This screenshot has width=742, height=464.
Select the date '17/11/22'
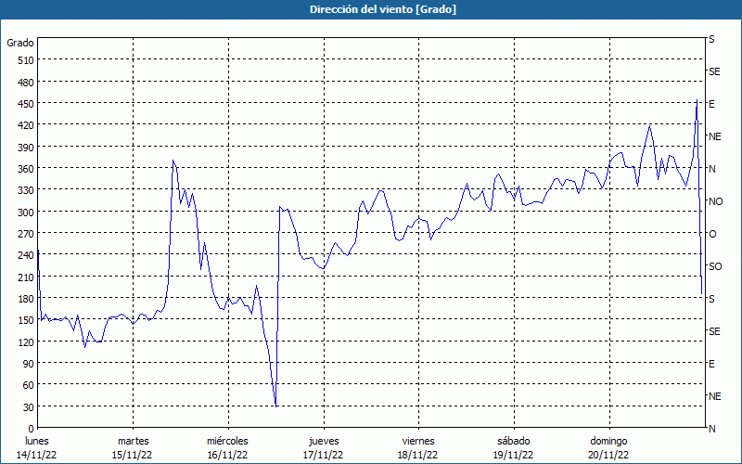pos(323,455)
